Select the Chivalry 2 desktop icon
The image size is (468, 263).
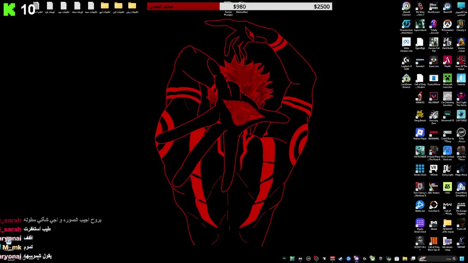coord(461,26)
